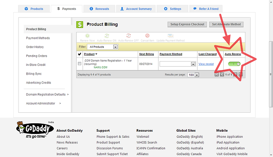Open the WHOIS Search footer link
Screen dimensions: 273x157
[x=147, y=142]
